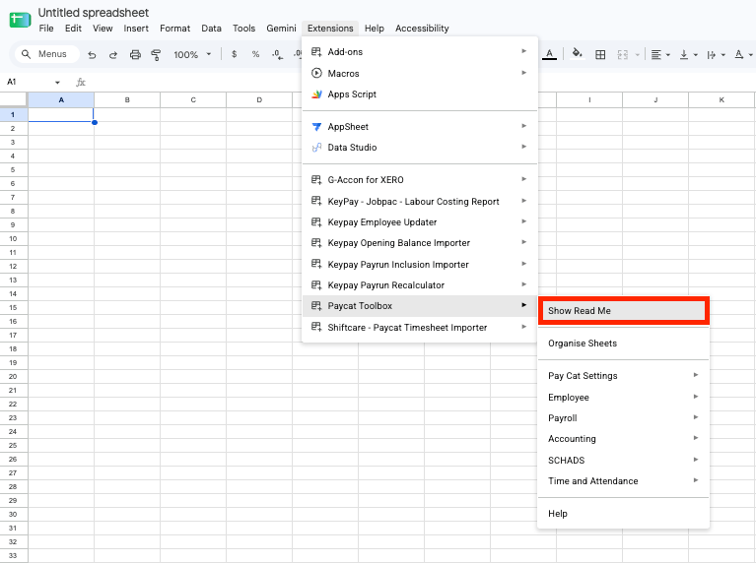Close the Extensions menu

[x=330, y=29]
